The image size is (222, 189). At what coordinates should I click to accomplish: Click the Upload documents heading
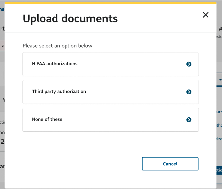pyautogui.click(x=70, y=19)
